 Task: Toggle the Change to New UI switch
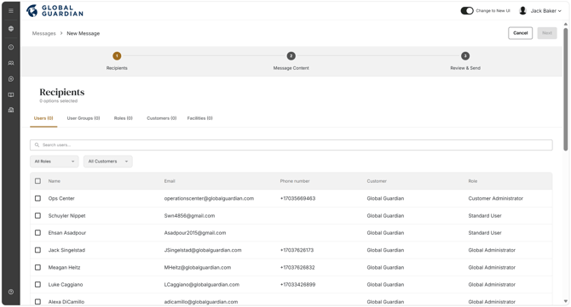pyautogui.click(x=467, y=10)
